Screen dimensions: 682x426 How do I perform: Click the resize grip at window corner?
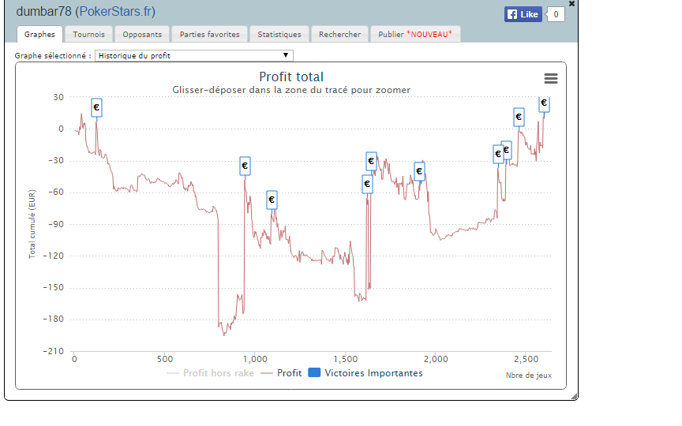(574, 397)
